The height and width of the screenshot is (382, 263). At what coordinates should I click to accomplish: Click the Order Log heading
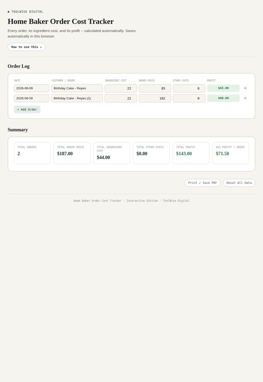coord(18,66)
